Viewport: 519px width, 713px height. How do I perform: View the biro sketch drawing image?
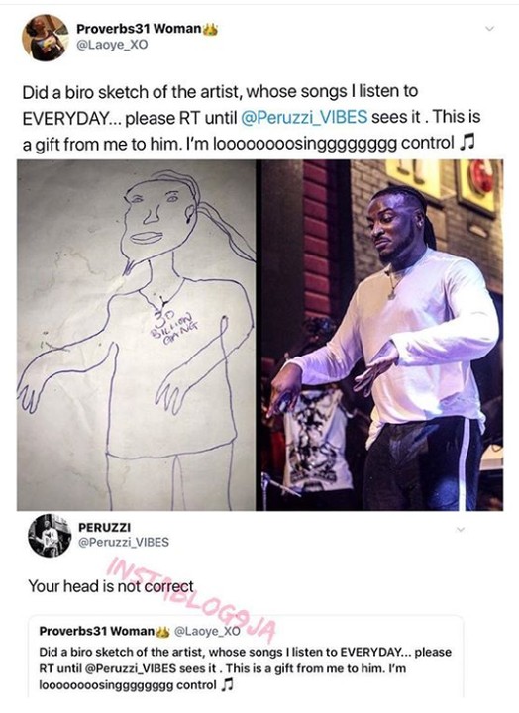137,335
